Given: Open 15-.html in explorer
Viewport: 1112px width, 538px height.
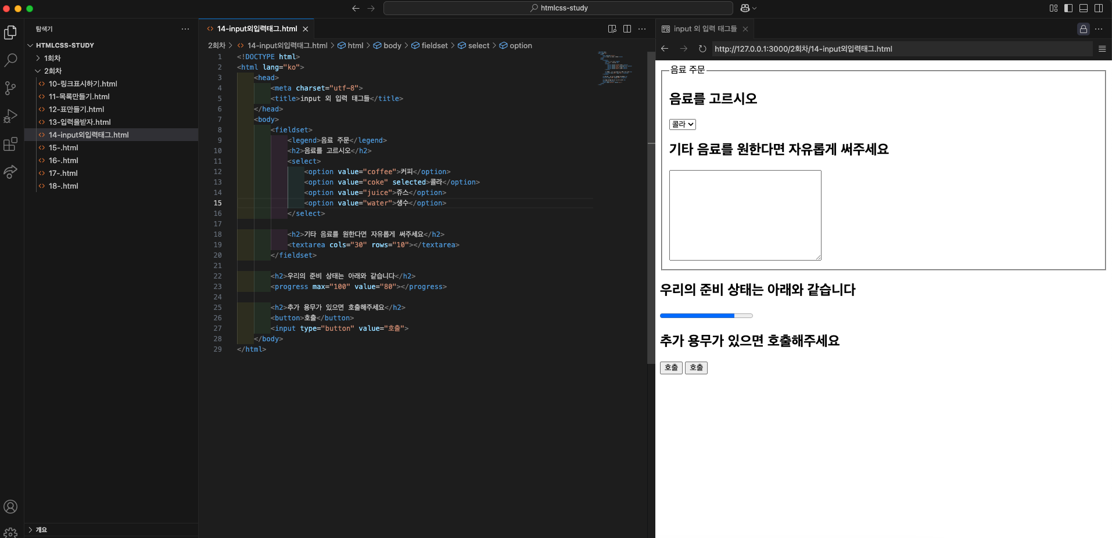Looking at the screenshot, I should point(111,147).
